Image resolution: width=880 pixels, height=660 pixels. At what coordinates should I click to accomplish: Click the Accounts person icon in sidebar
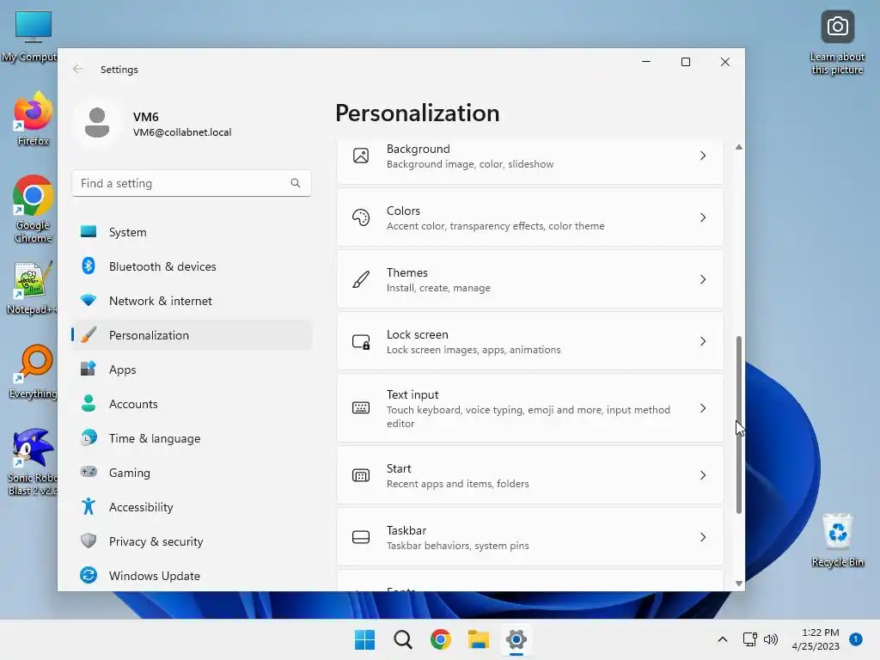pos(89,403)
